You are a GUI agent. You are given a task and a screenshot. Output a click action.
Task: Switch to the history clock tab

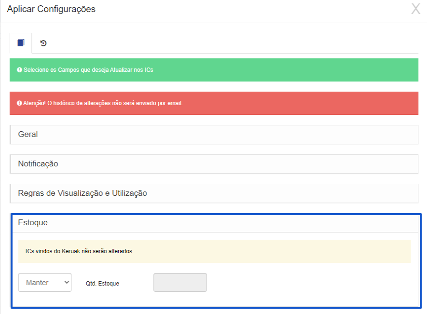(43, 43)
